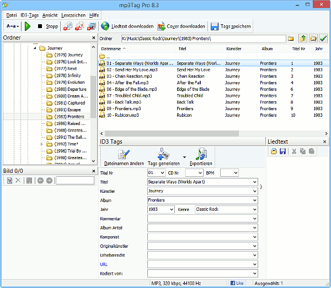Screen dimensions: 331x288
Task: Select file 06 - Edge of the Blade.mp3
Action: (x=213, y=89)
